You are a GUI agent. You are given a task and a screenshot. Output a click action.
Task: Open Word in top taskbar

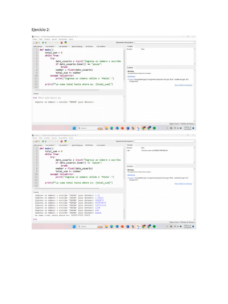(128, 128)
